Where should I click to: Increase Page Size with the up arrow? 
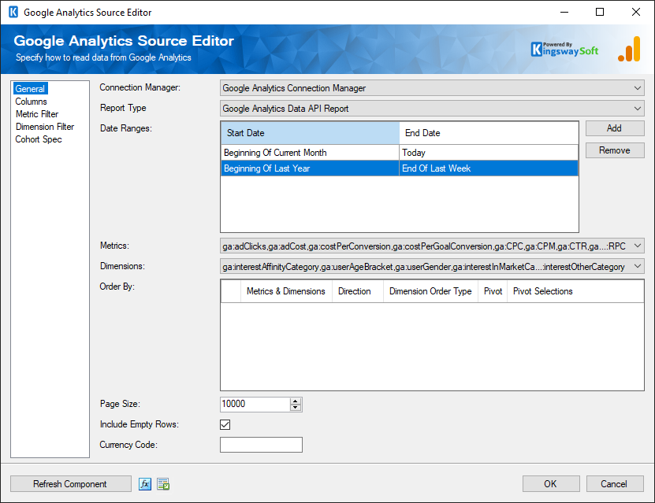[x=296, y=401]
